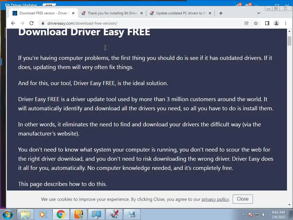Launch Windows Media Player from taskbar
Viewport: 293px width, 220px height.
coord(42,214)
